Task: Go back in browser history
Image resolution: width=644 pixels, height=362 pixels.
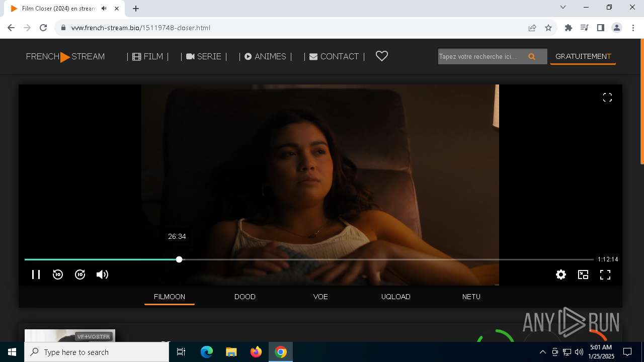Action: [11, 28]
